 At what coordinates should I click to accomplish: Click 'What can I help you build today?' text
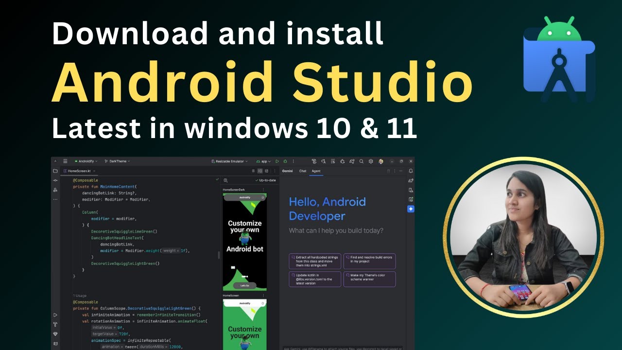click(x=336, y=230)
